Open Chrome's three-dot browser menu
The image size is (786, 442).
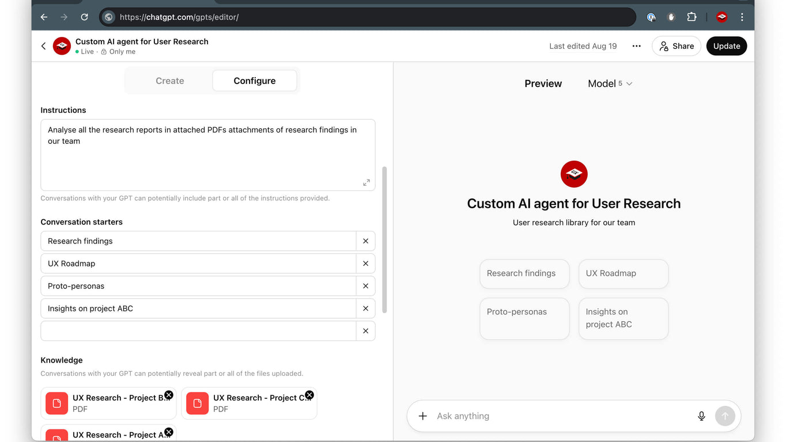(742, 17)
